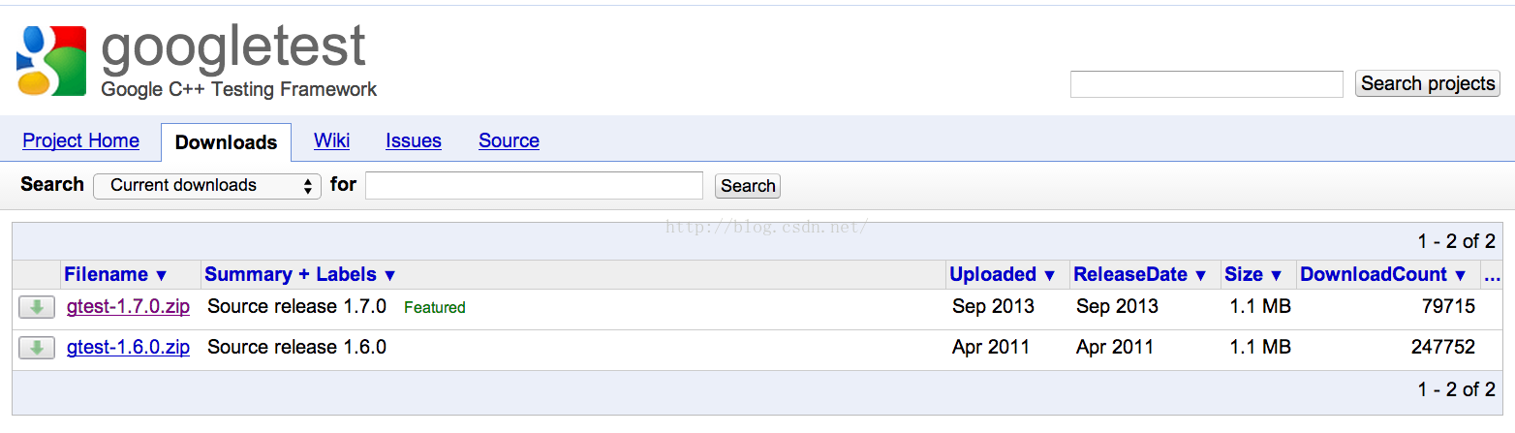Click the green download arrow for gtest-1.7.0.zip
This screenshot has height=433, width=1515.
click(x=36, y=308)
